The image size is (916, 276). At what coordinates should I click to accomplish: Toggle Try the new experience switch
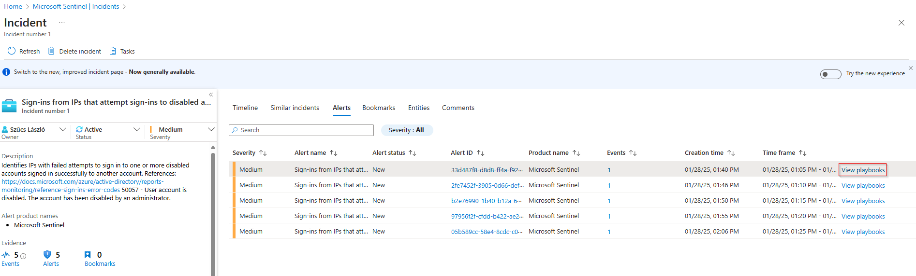830,74
